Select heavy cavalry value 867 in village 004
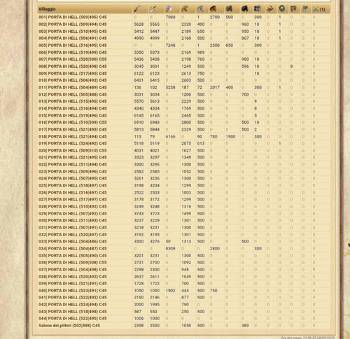Image resolution: width=350 pixels, height=339 pixels. coord(245,38)
